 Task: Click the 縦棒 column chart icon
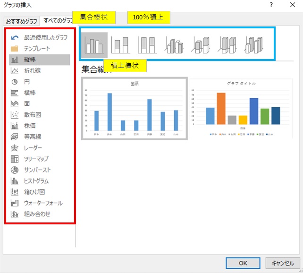tap(15, 60)
